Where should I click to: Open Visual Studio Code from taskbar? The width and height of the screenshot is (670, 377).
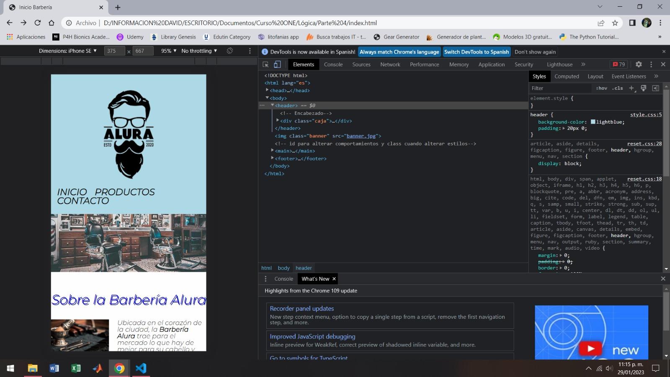[x=141, y=368]
